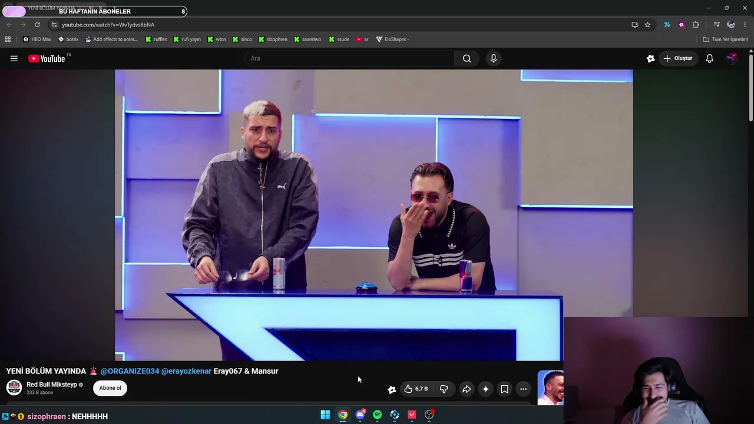Subscribe with the Abone ol button
Viewport: 754px width, 424px height.
[x=110, y=388]
